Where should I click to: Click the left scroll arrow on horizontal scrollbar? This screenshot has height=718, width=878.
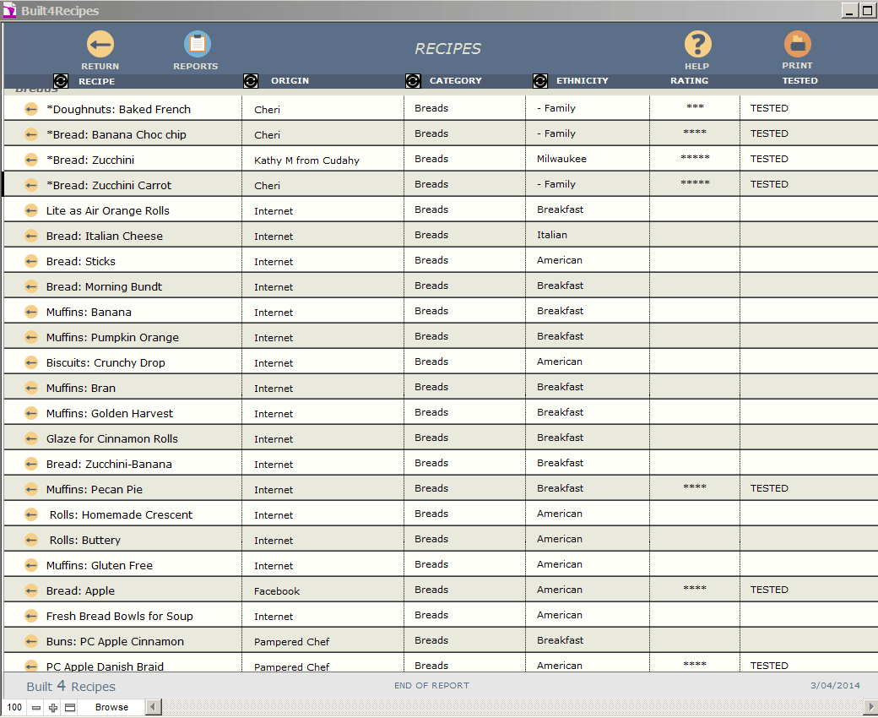pyautogui.click(x=153, y=708)
